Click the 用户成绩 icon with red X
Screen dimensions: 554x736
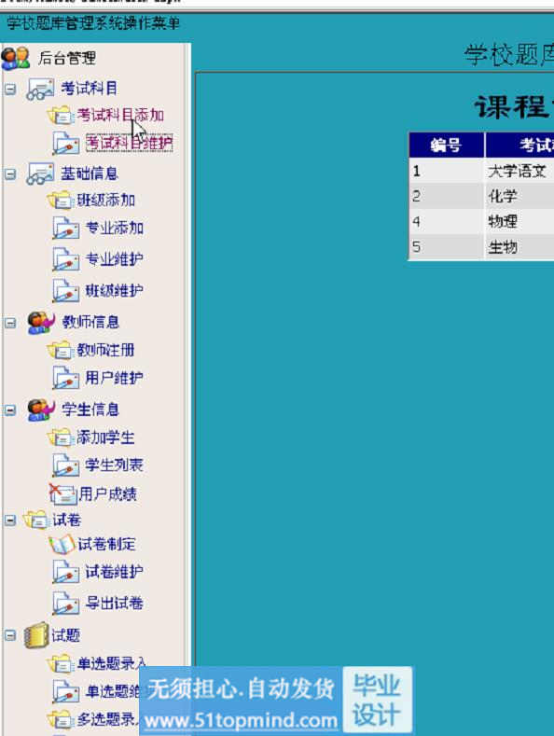point(62,493)
